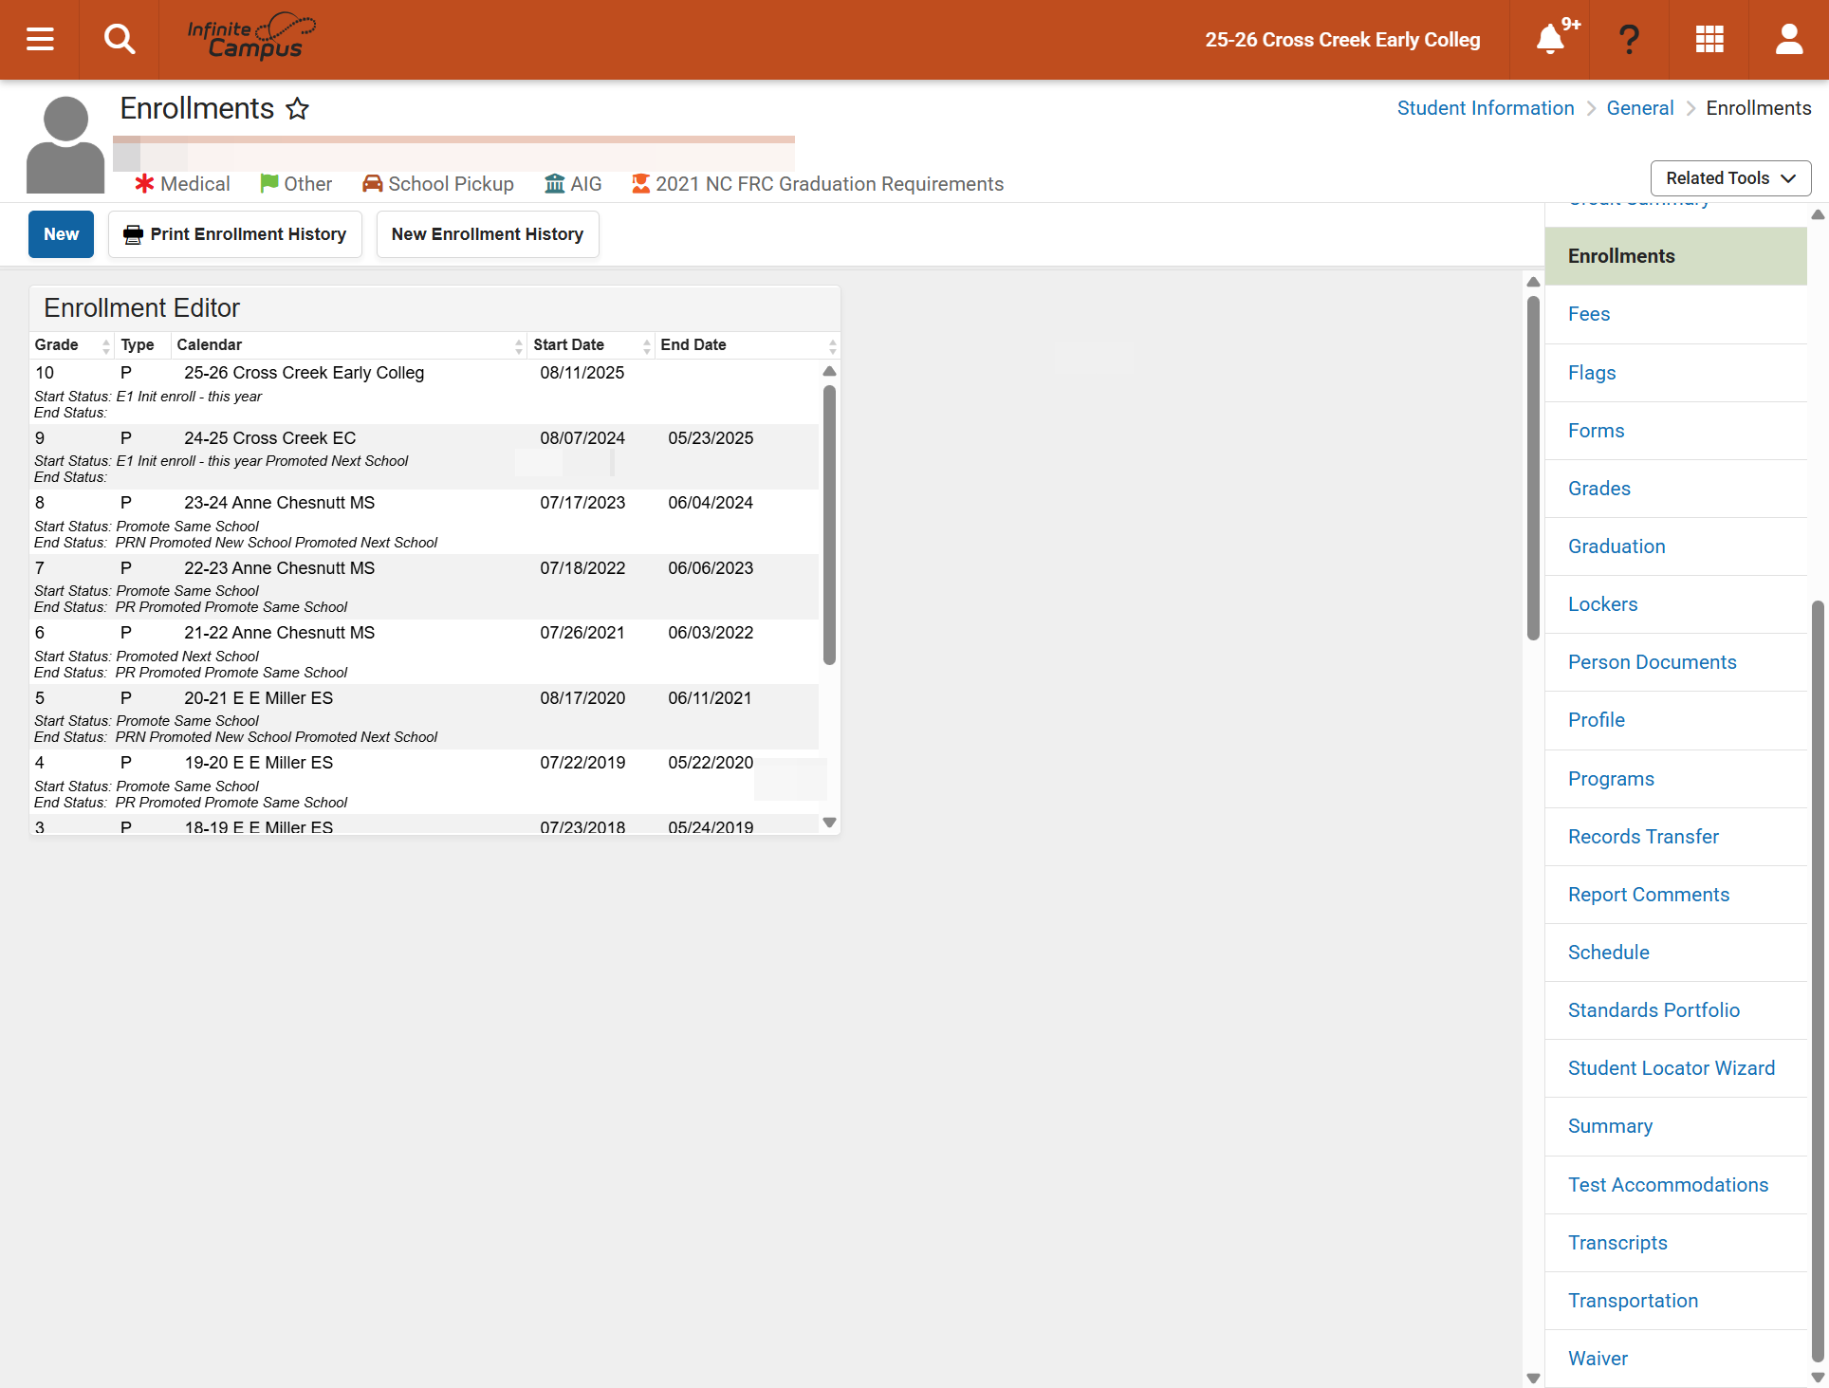Viewport: 1829px width, 1388px height.
Task: Open the search tool magnifier
Action: tap(120, 39)
